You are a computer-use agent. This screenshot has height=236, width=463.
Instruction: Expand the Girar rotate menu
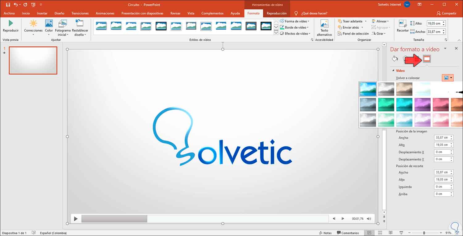pyautogui.click(x=379, y=34)
